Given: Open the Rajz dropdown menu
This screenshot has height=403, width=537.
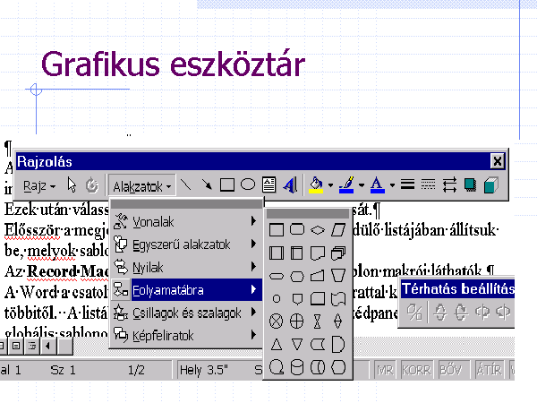Looking at the screenshot, I should click(x=38, y=186).
